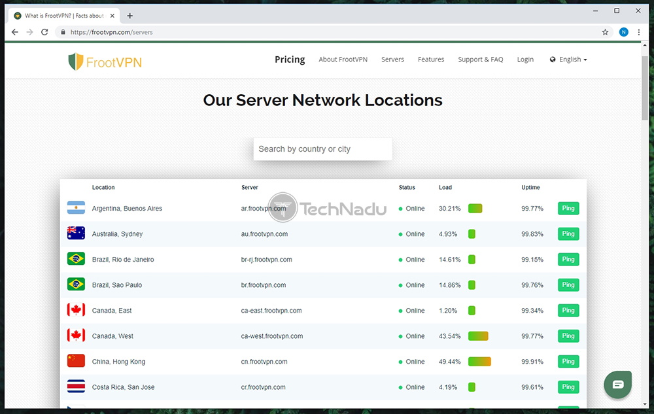Click the padlock site info icon
The height and width of the screenshot is (414, 654).
click(63, 32)
